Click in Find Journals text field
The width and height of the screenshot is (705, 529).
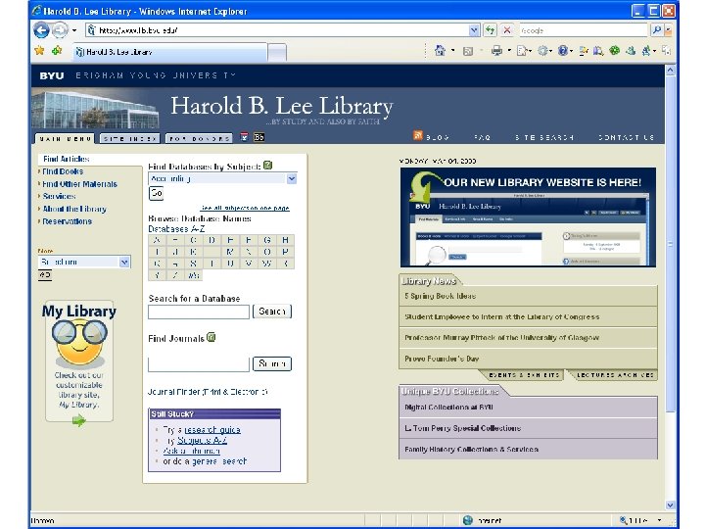tap(198, 363)
